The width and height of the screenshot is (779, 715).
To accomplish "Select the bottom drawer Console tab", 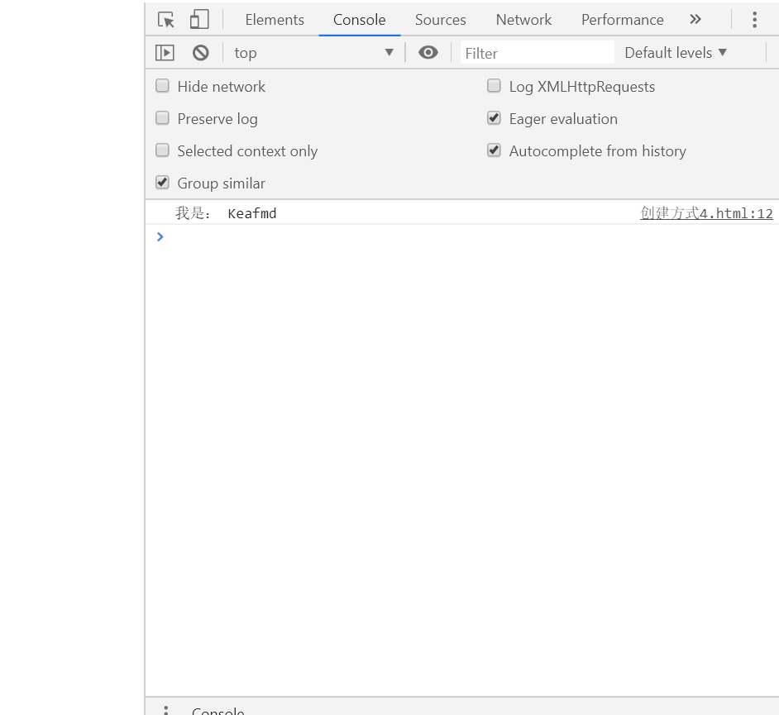I will 218,711.
